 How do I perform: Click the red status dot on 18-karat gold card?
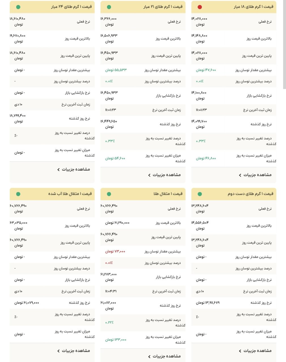tap(200, 7)
